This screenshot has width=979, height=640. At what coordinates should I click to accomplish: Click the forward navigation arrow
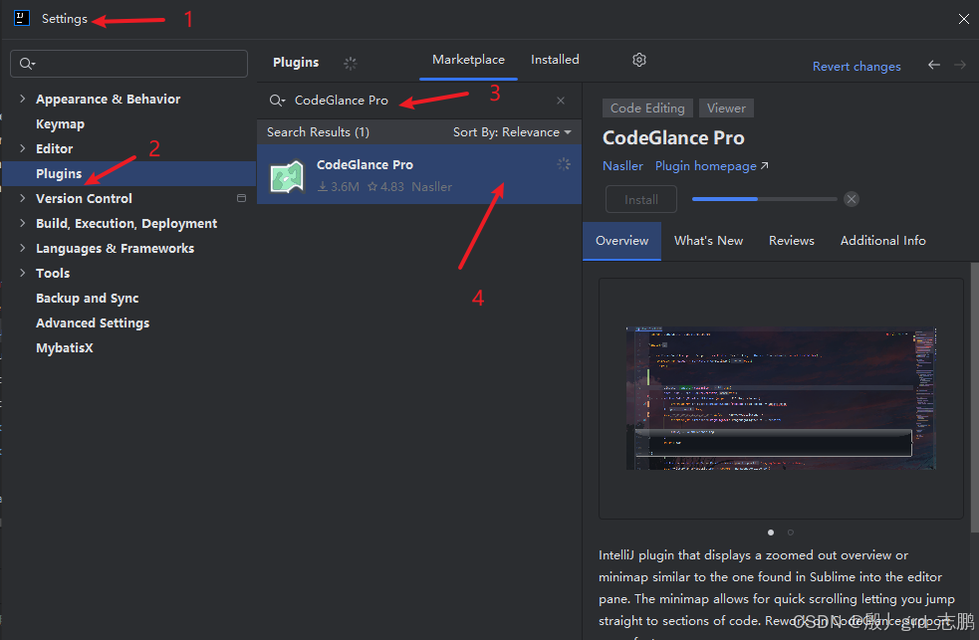point(960,65)
